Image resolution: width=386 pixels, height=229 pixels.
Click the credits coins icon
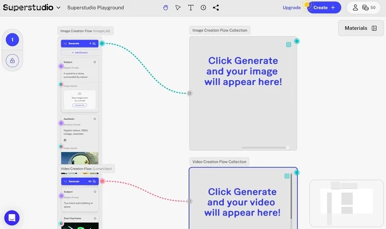coord(365,8)
